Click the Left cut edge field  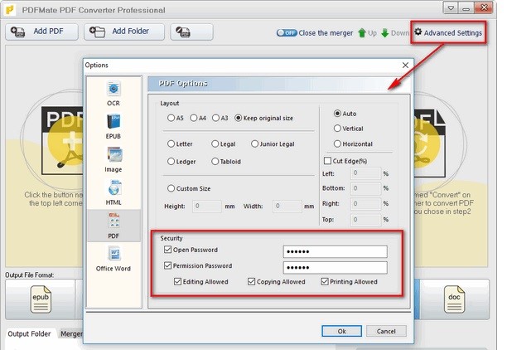(x=365, y=173)
